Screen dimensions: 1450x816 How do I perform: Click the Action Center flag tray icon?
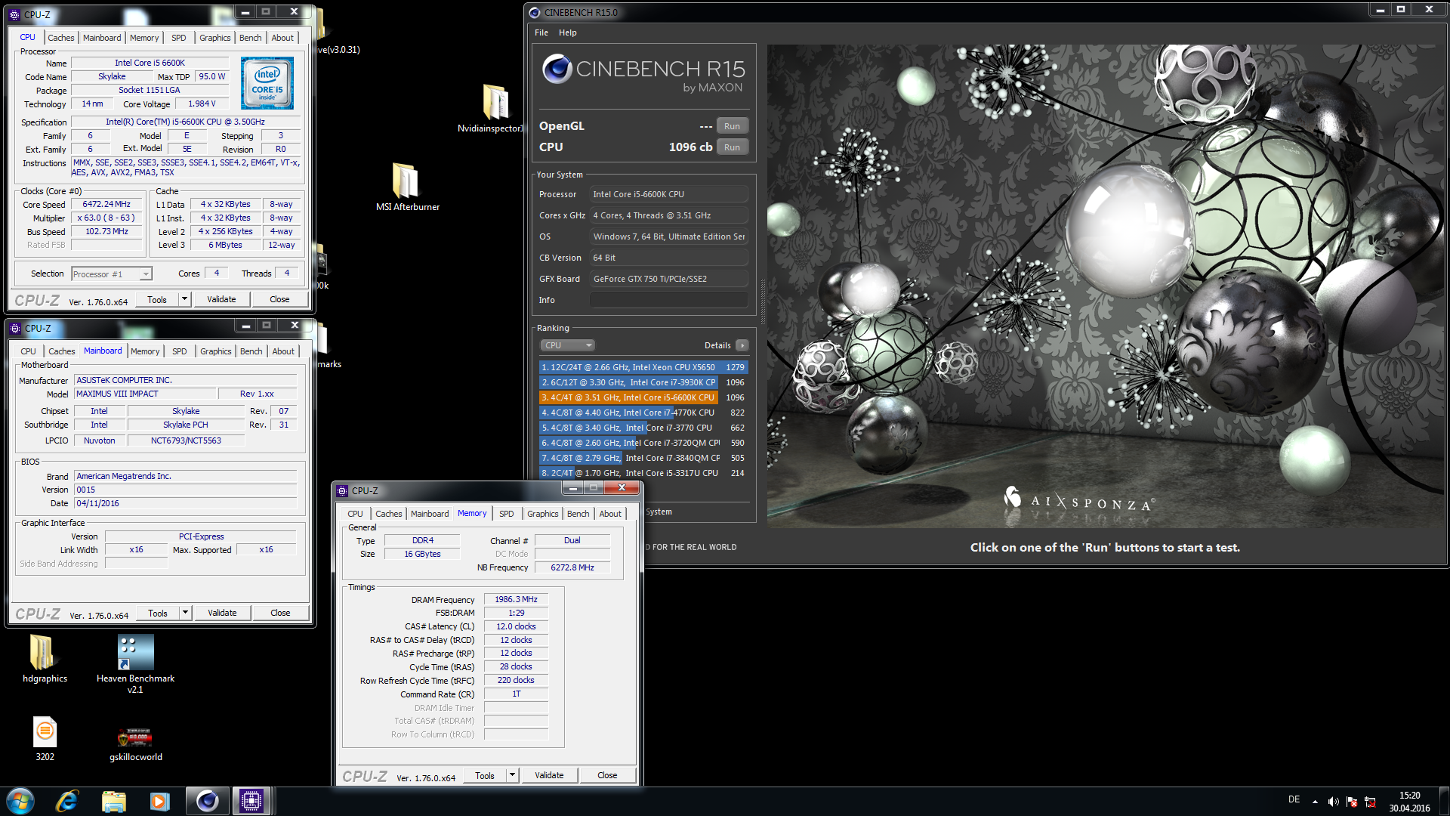click(1352, 802)
